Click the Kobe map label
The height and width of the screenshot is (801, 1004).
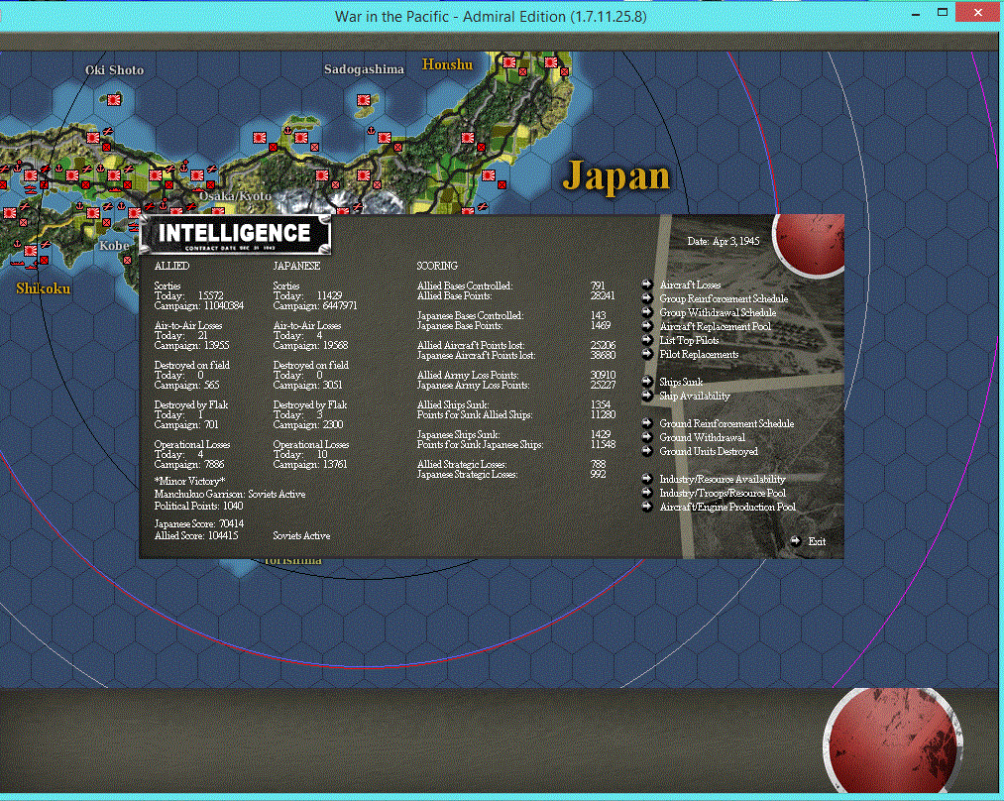[x=114, y=245]
